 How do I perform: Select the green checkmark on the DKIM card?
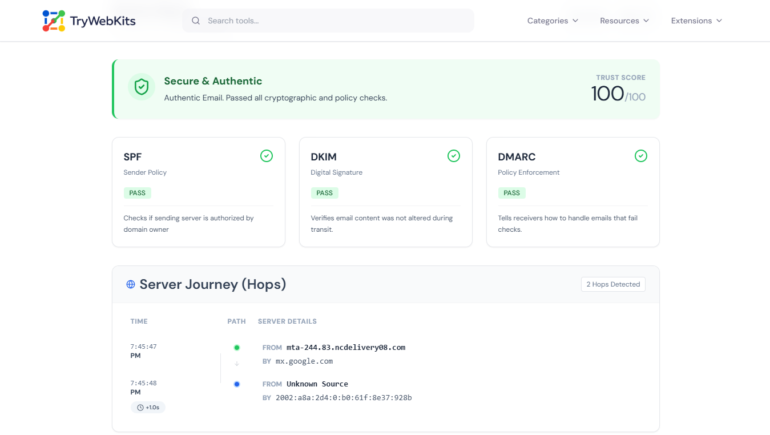tap(453, 155)
